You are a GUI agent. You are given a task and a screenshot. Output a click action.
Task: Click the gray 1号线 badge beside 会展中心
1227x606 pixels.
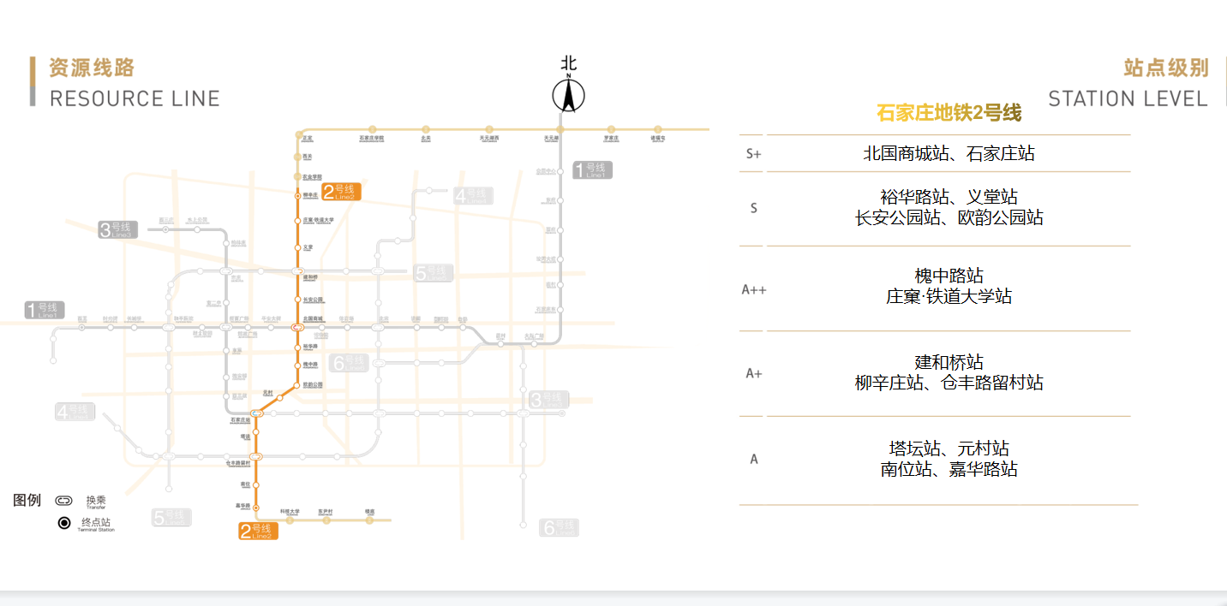coord(593,170)
